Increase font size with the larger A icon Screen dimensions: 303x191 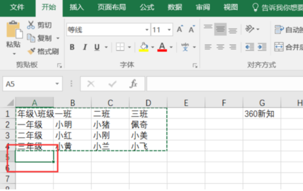click(x=180, y=29)
